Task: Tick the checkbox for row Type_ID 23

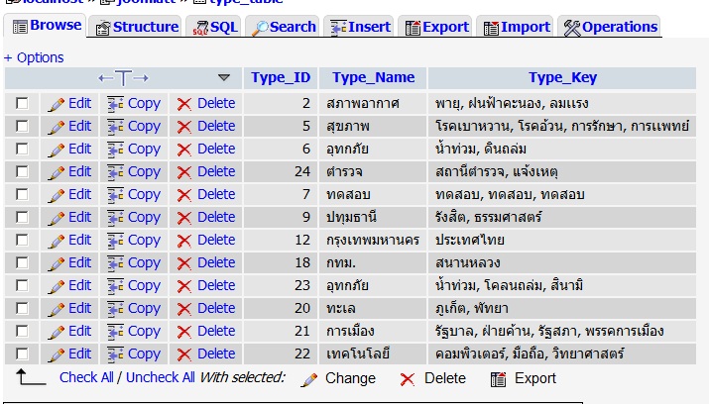Action: 22,286
